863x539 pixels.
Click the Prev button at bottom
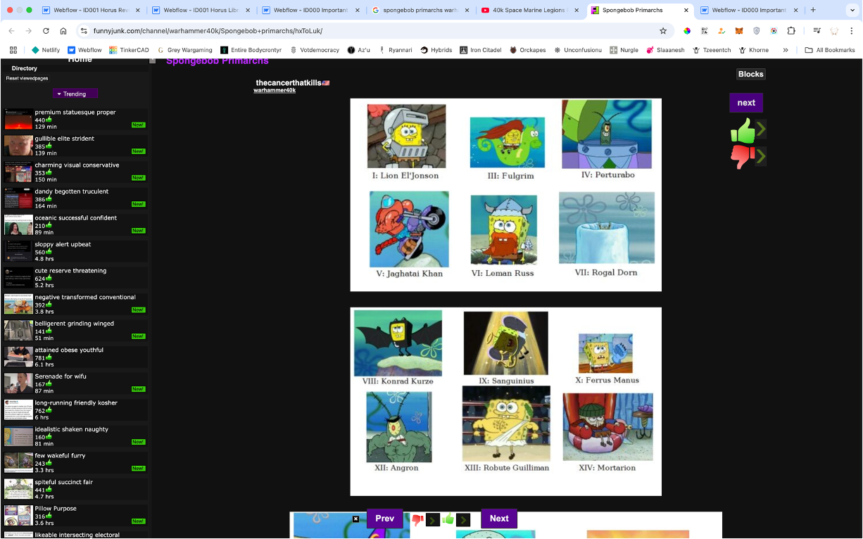point(384,519)
